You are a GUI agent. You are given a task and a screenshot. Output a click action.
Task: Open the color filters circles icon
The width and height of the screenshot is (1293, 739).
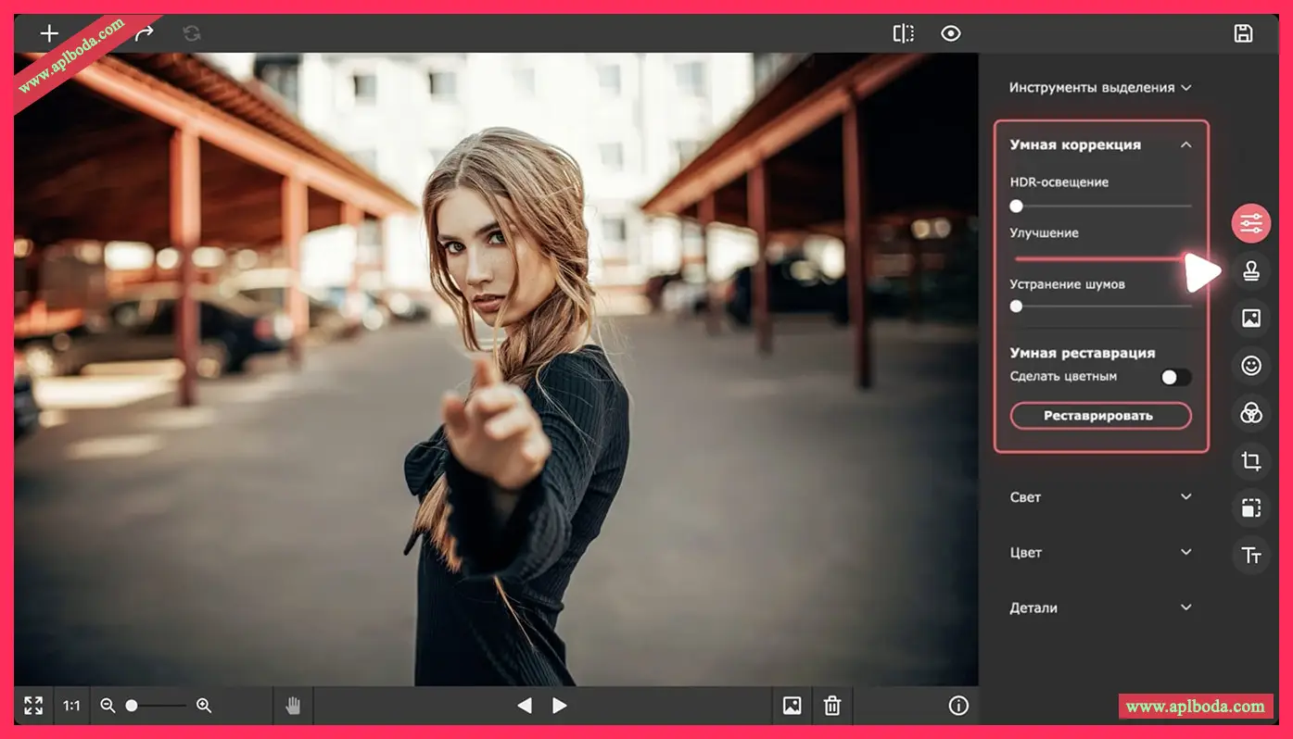1251,413
